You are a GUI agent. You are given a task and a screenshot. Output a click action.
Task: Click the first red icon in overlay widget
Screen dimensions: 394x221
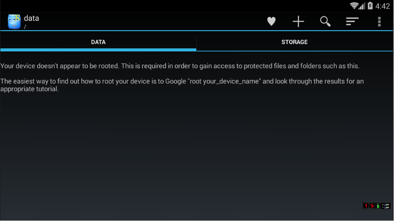366,206
